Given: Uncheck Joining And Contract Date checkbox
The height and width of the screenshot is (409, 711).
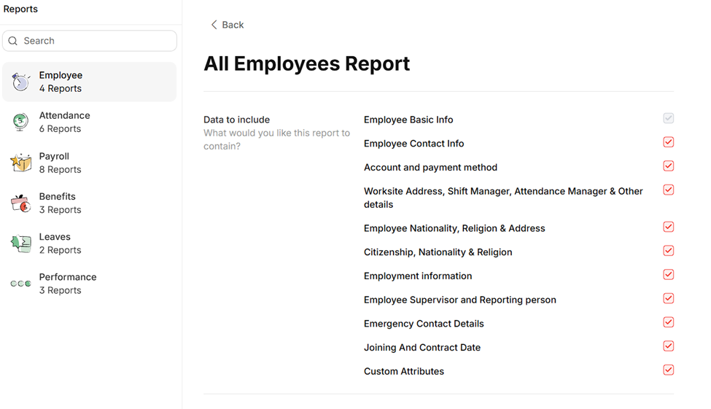Looking at the screenshot, I should click(x=669, y=346).
